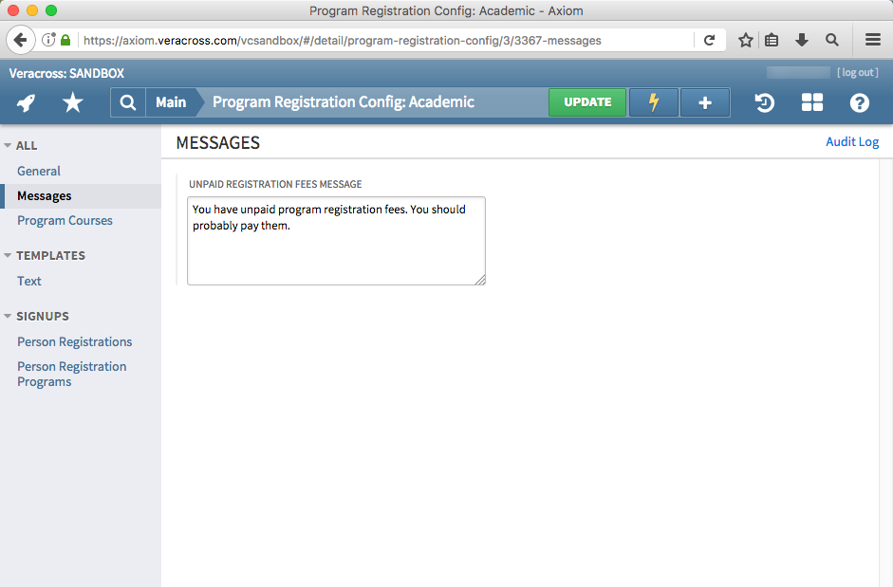Screen dimensions: 893x587
Task: Select the rocket launch icon
Action: pyautogui.click(x=27, y=102)
